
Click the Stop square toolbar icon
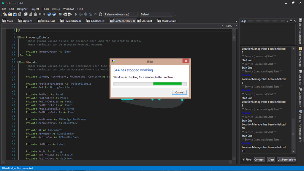point(95,14)
